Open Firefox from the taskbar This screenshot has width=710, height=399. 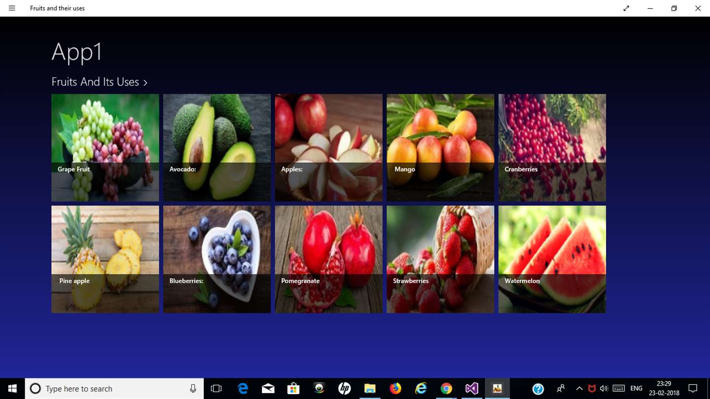(x=395, y=389)
